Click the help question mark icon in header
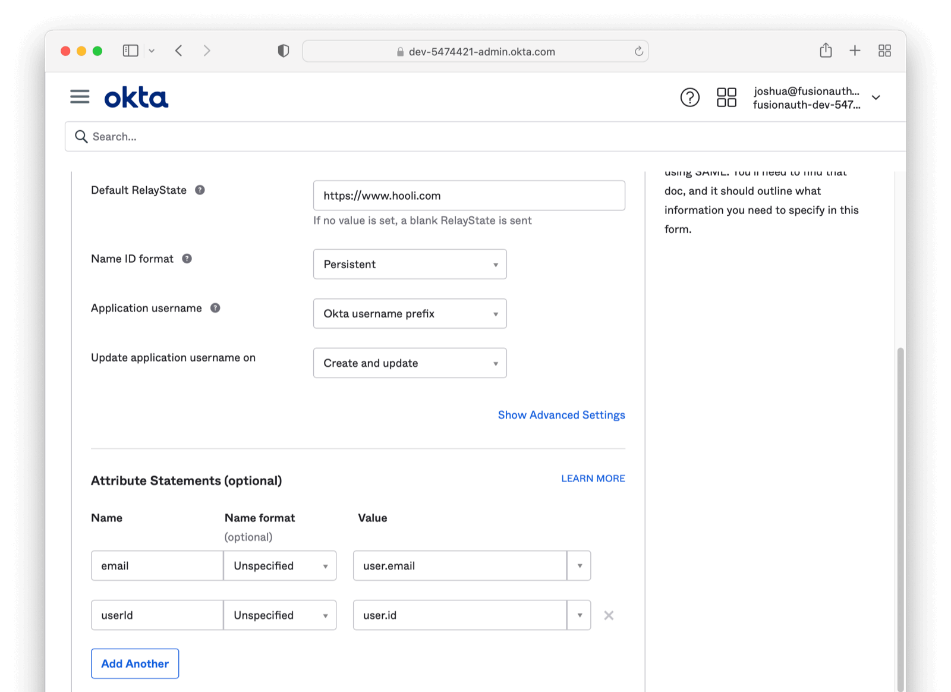This screenshot has width=951, height=692. click(689, 97)
